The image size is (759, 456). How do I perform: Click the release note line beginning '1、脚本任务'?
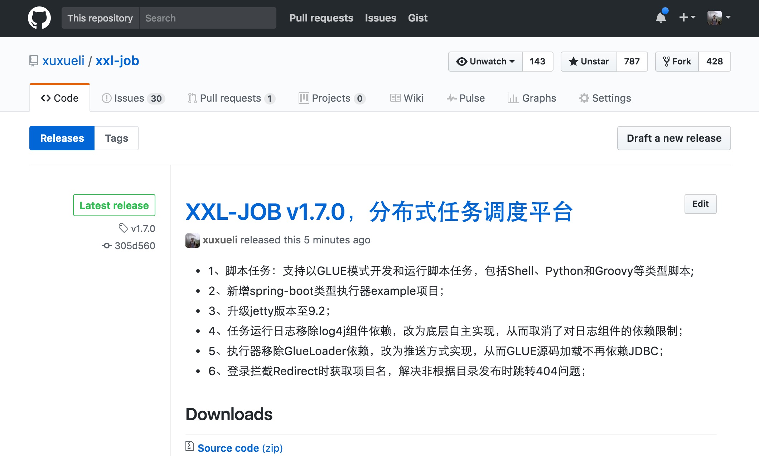click(x=451, y=271)
